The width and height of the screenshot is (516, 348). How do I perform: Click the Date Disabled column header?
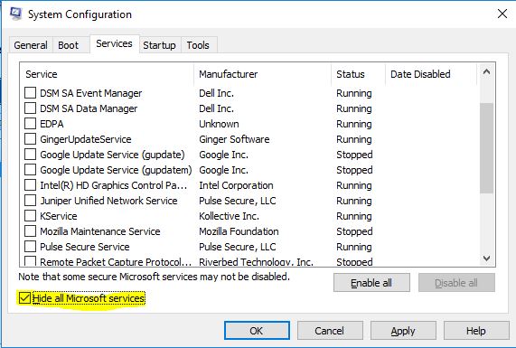(x=431, y=74)
